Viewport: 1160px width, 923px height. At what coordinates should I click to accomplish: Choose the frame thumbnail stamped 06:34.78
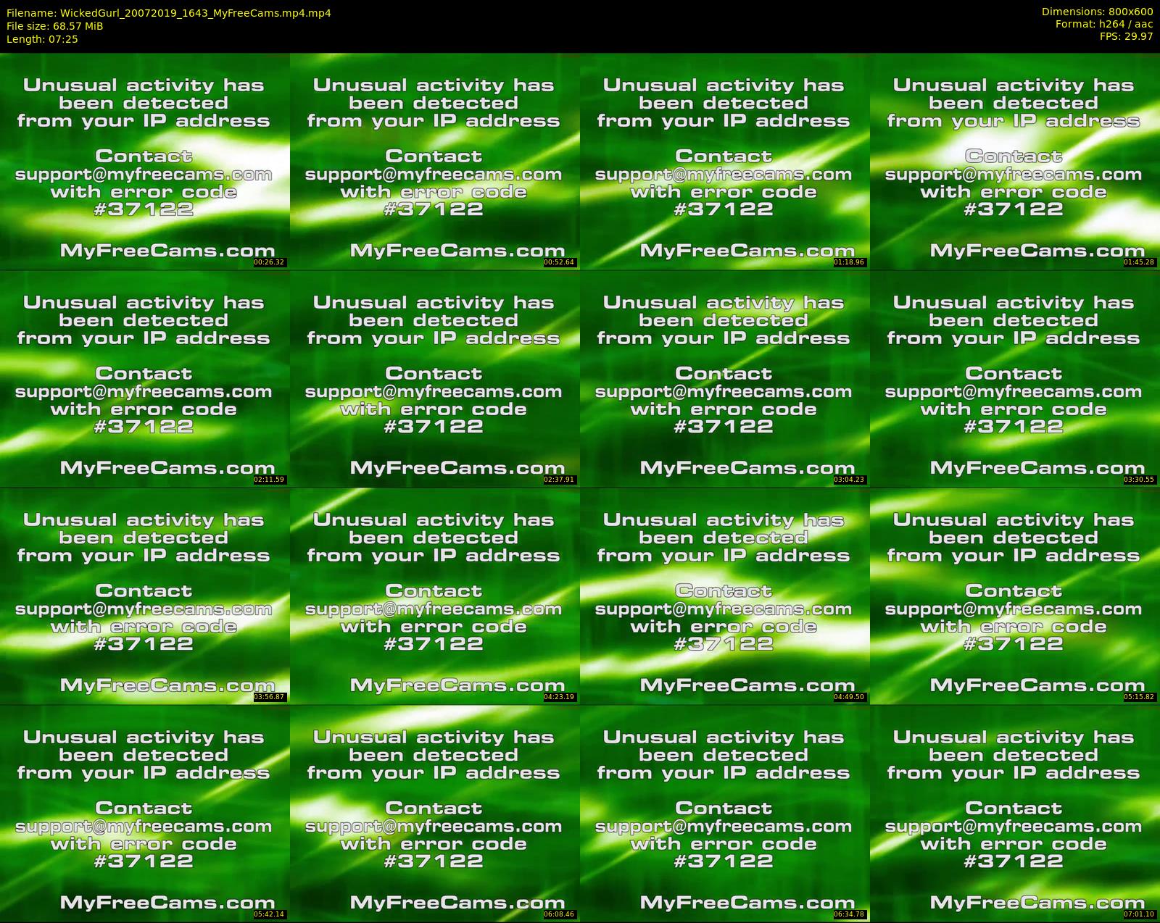pyautogui.click(x=725, y=813)
